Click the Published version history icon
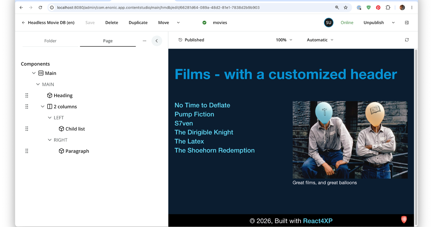 180,40
